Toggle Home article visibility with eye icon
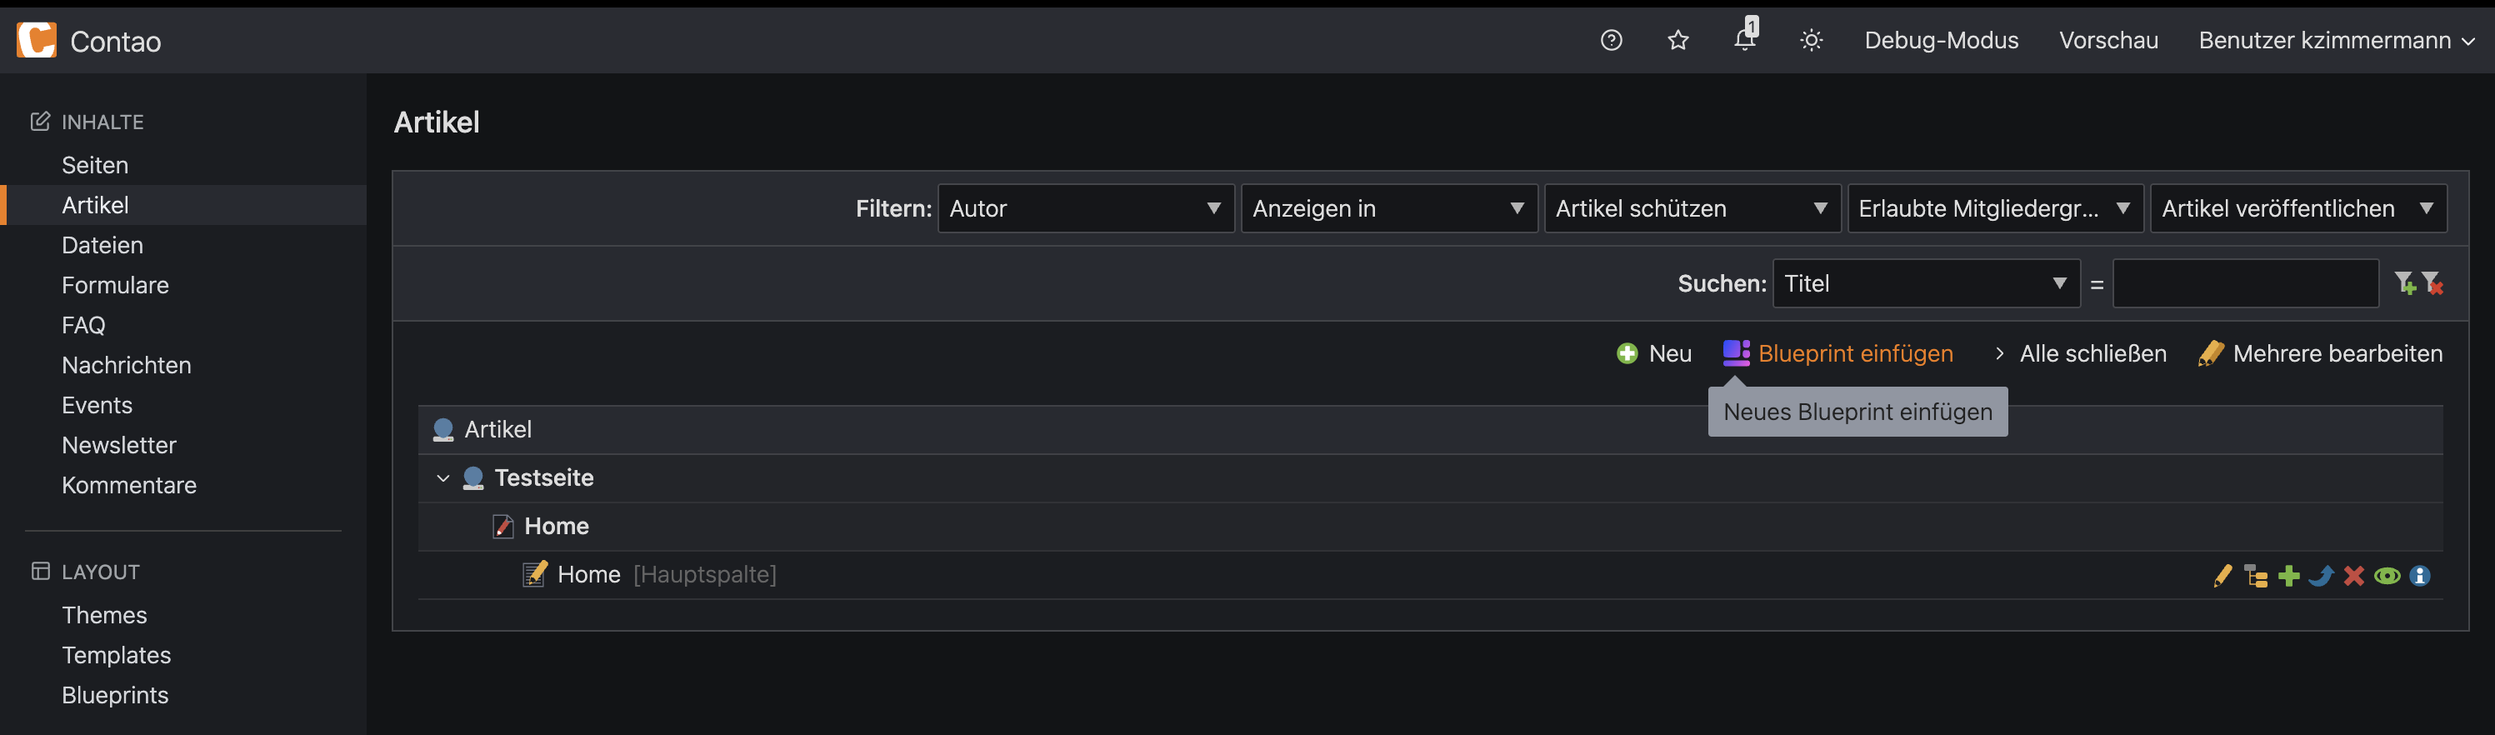 2387,576
